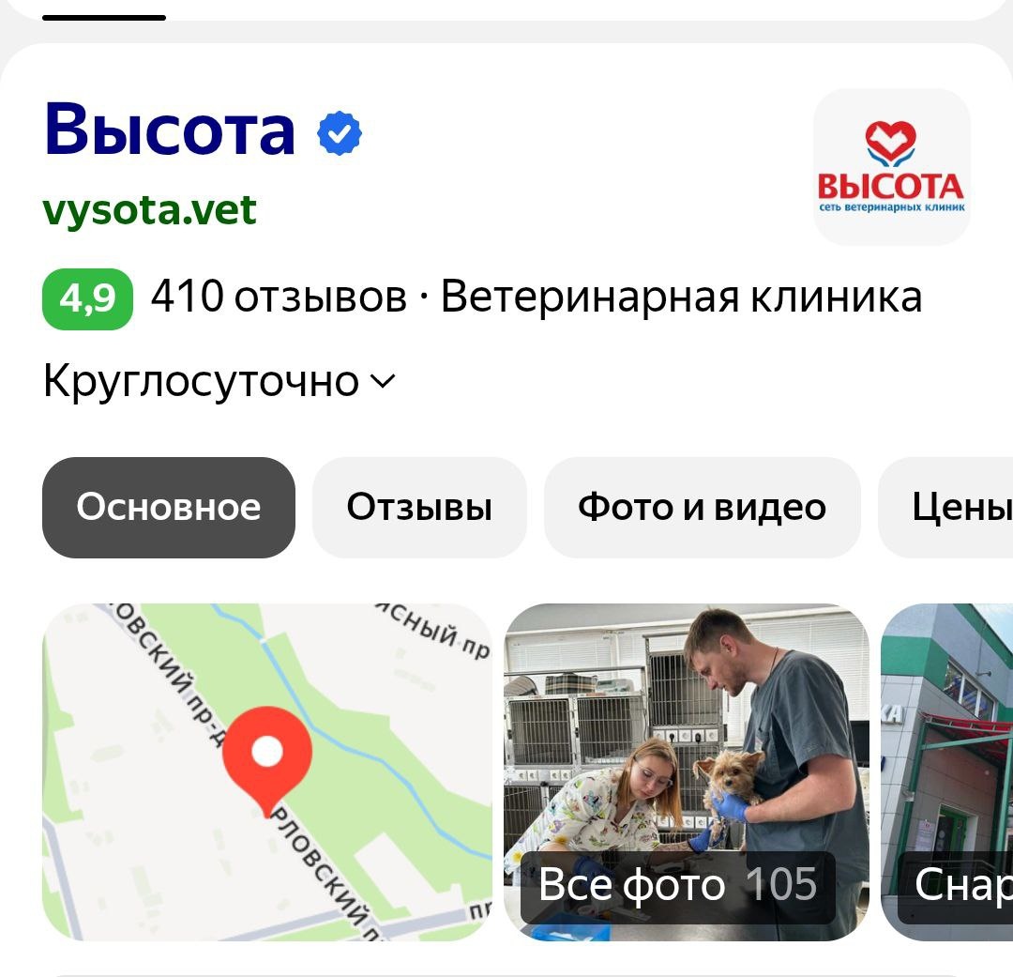
Task: Open the Высота clinic logo image
Action: point(892,167)
